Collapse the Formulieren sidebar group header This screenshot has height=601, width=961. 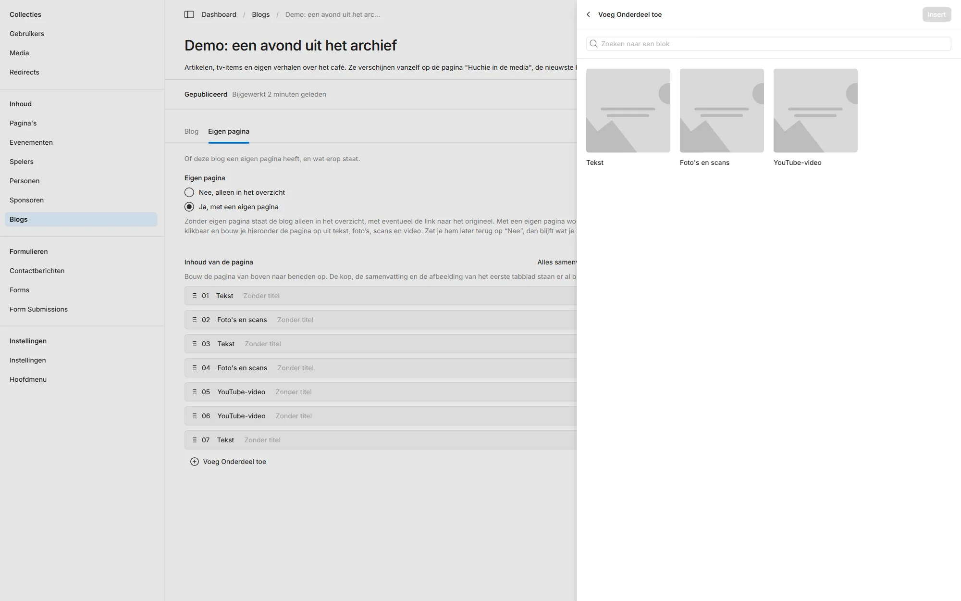point(29,251)
